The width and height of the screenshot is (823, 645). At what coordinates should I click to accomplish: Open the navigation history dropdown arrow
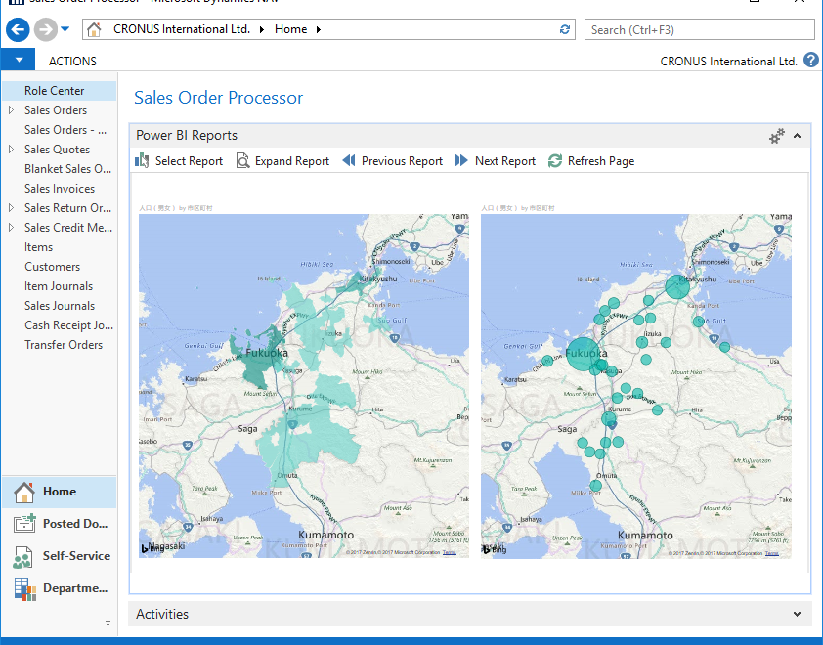(x=65, y=29)
